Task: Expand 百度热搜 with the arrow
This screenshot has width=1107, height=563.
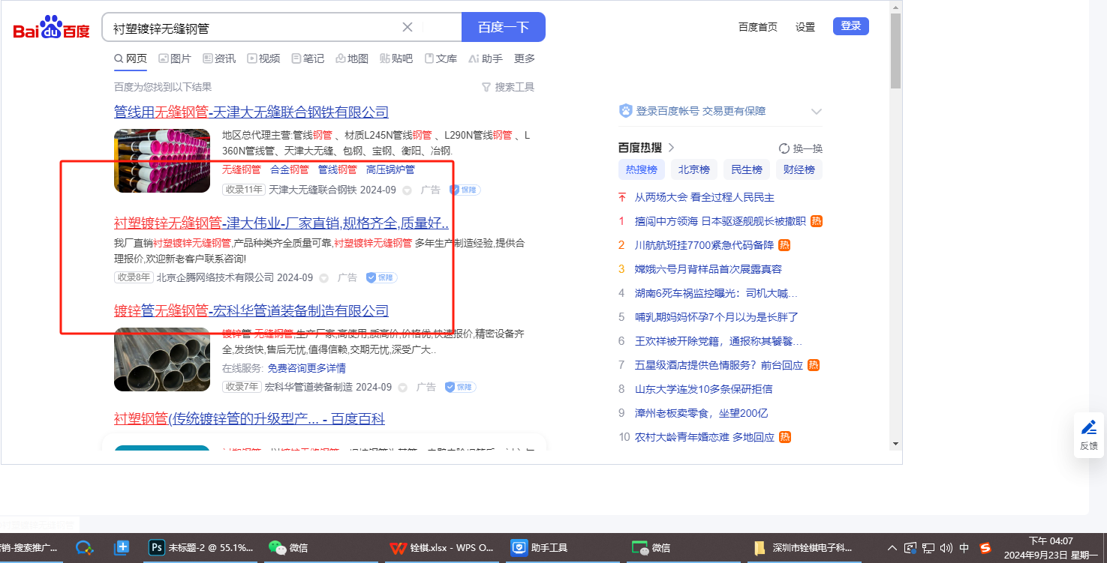Action: (672, 148)
